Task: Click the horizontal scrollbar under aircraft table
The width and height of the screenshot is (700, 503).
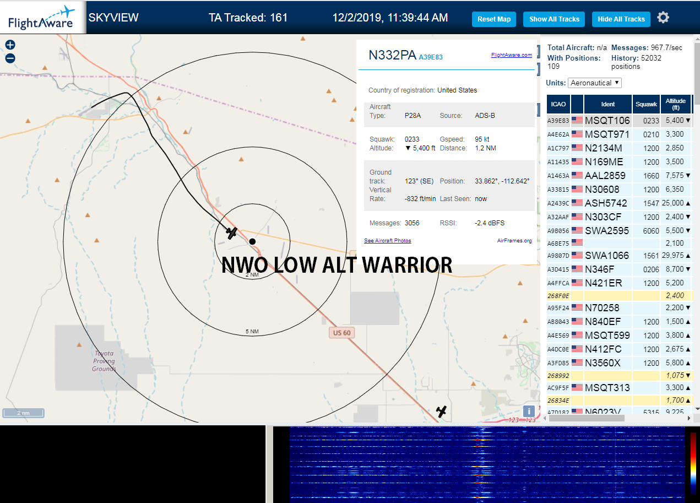Action: [587, 418]
